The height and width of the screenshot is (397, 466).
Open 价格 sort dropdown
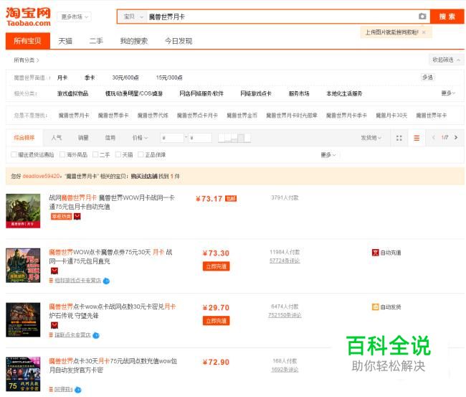[x=140, y=138]
